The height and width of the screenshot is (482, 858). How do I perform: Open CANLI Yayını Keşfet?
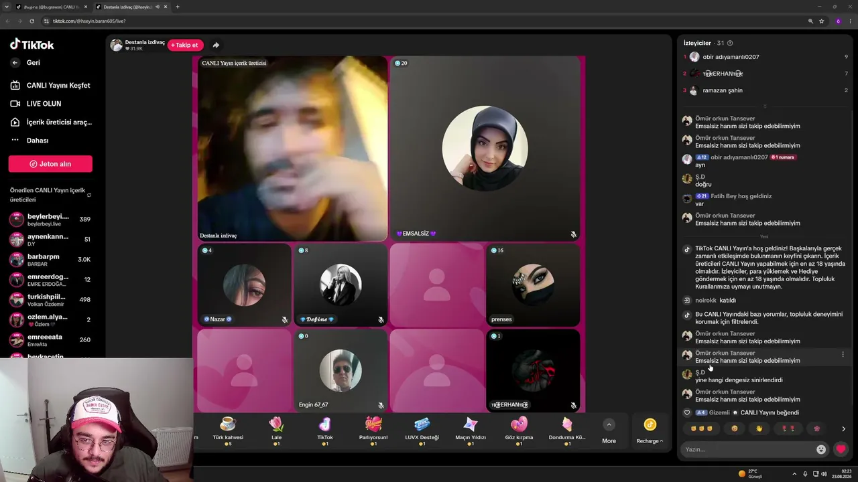(50, 85)
